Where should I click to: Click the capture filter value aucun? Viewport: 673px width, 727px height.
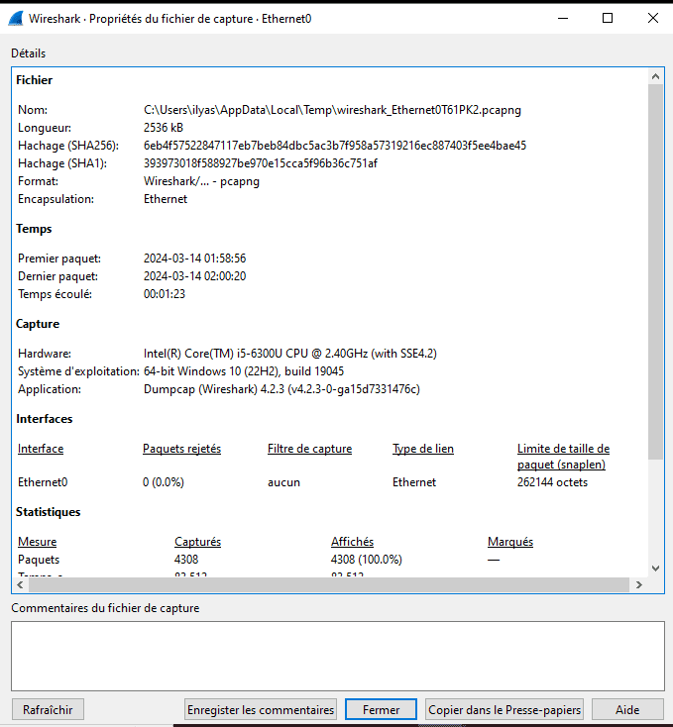283,482
